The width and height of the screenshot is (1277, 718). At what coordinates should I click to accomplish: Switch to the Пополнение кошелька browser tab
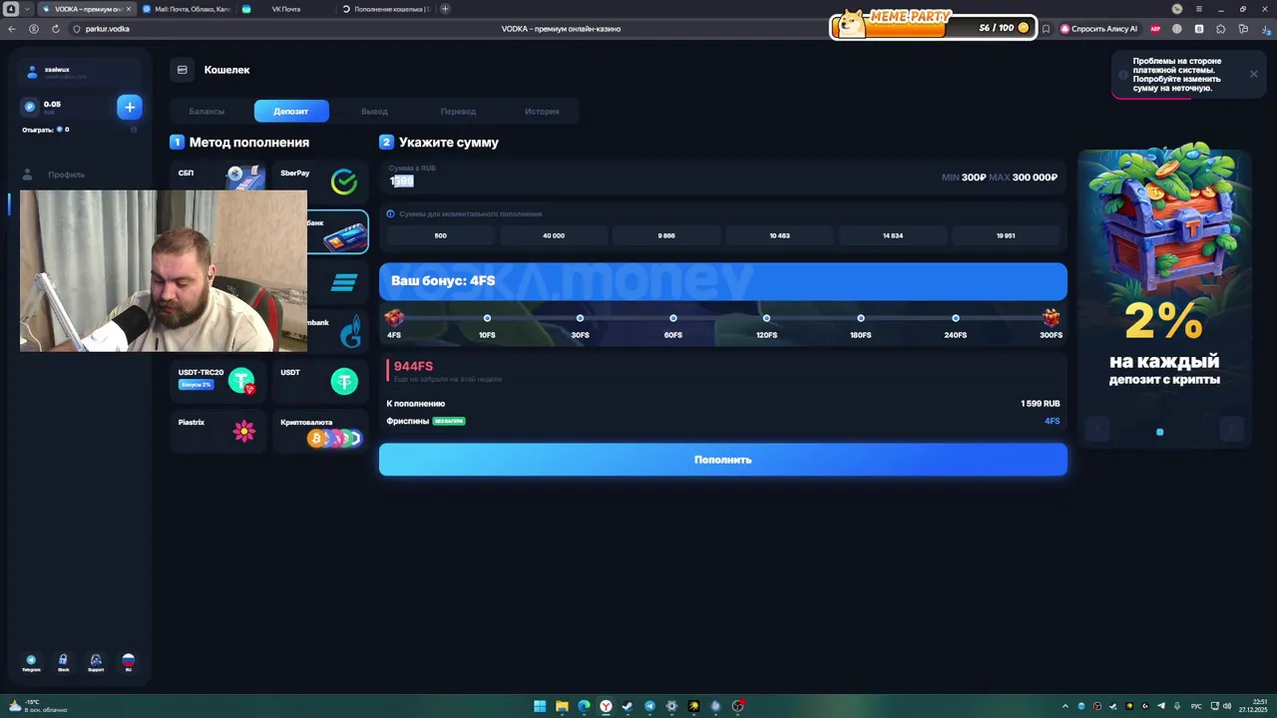click(x=385, y=9)
